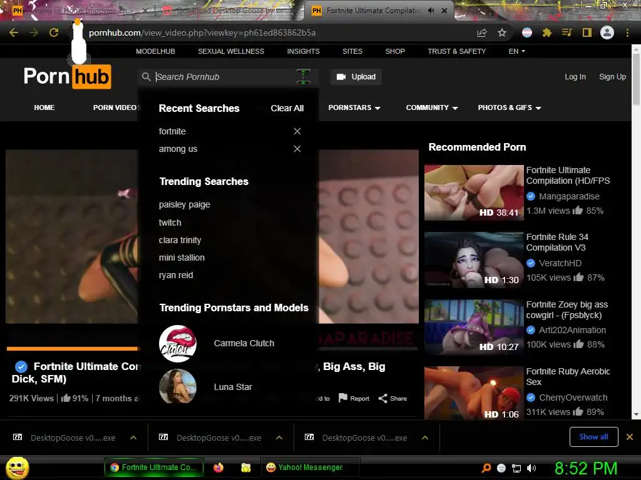Click the share page icon in address bar
This screenshot has width=641, height=480.
click(482, 32)
